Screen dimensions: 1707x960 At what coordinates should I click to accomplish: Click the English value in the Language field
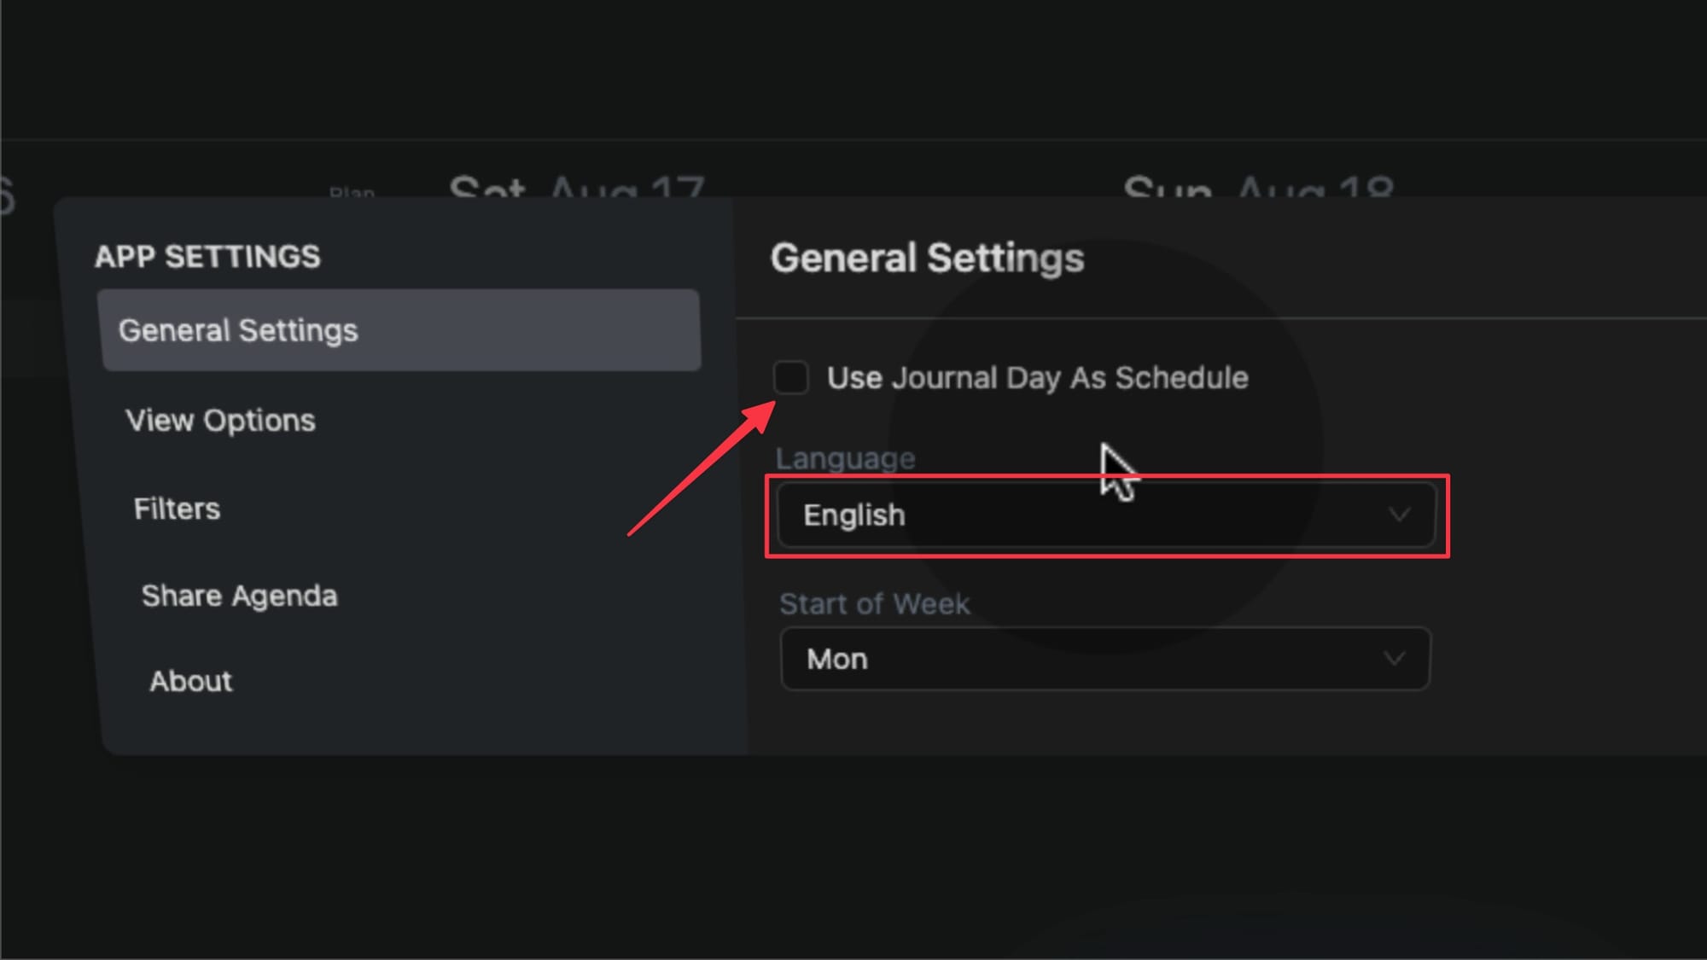[853, 515]
